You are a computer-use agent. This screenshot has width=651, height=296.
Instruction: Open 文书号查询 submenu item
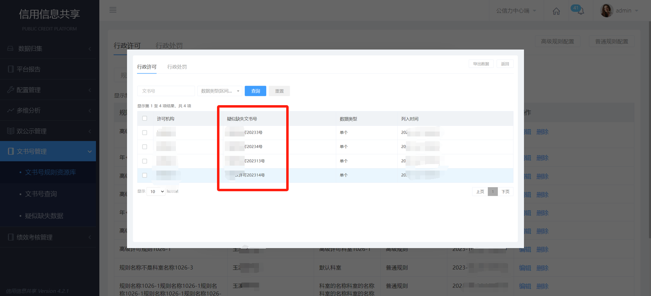41,194
